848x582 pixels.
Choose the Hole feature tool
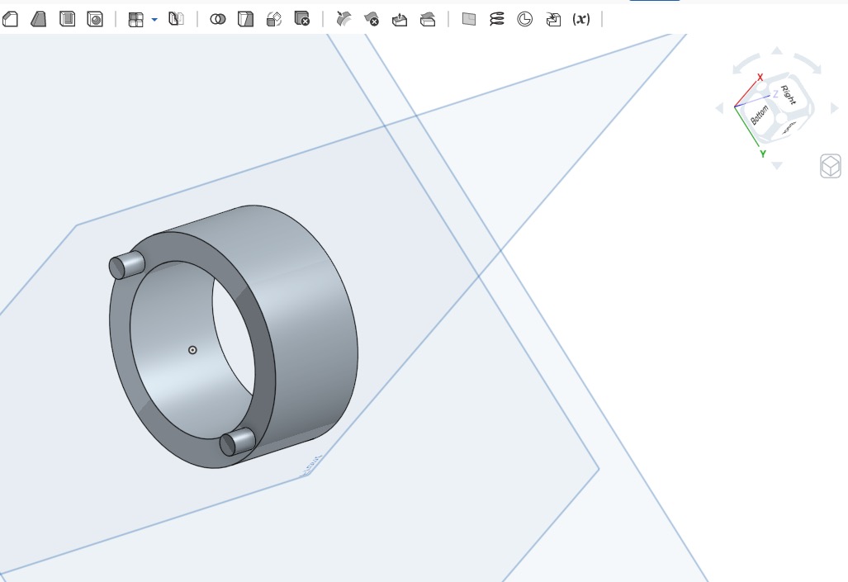(95, 19)
